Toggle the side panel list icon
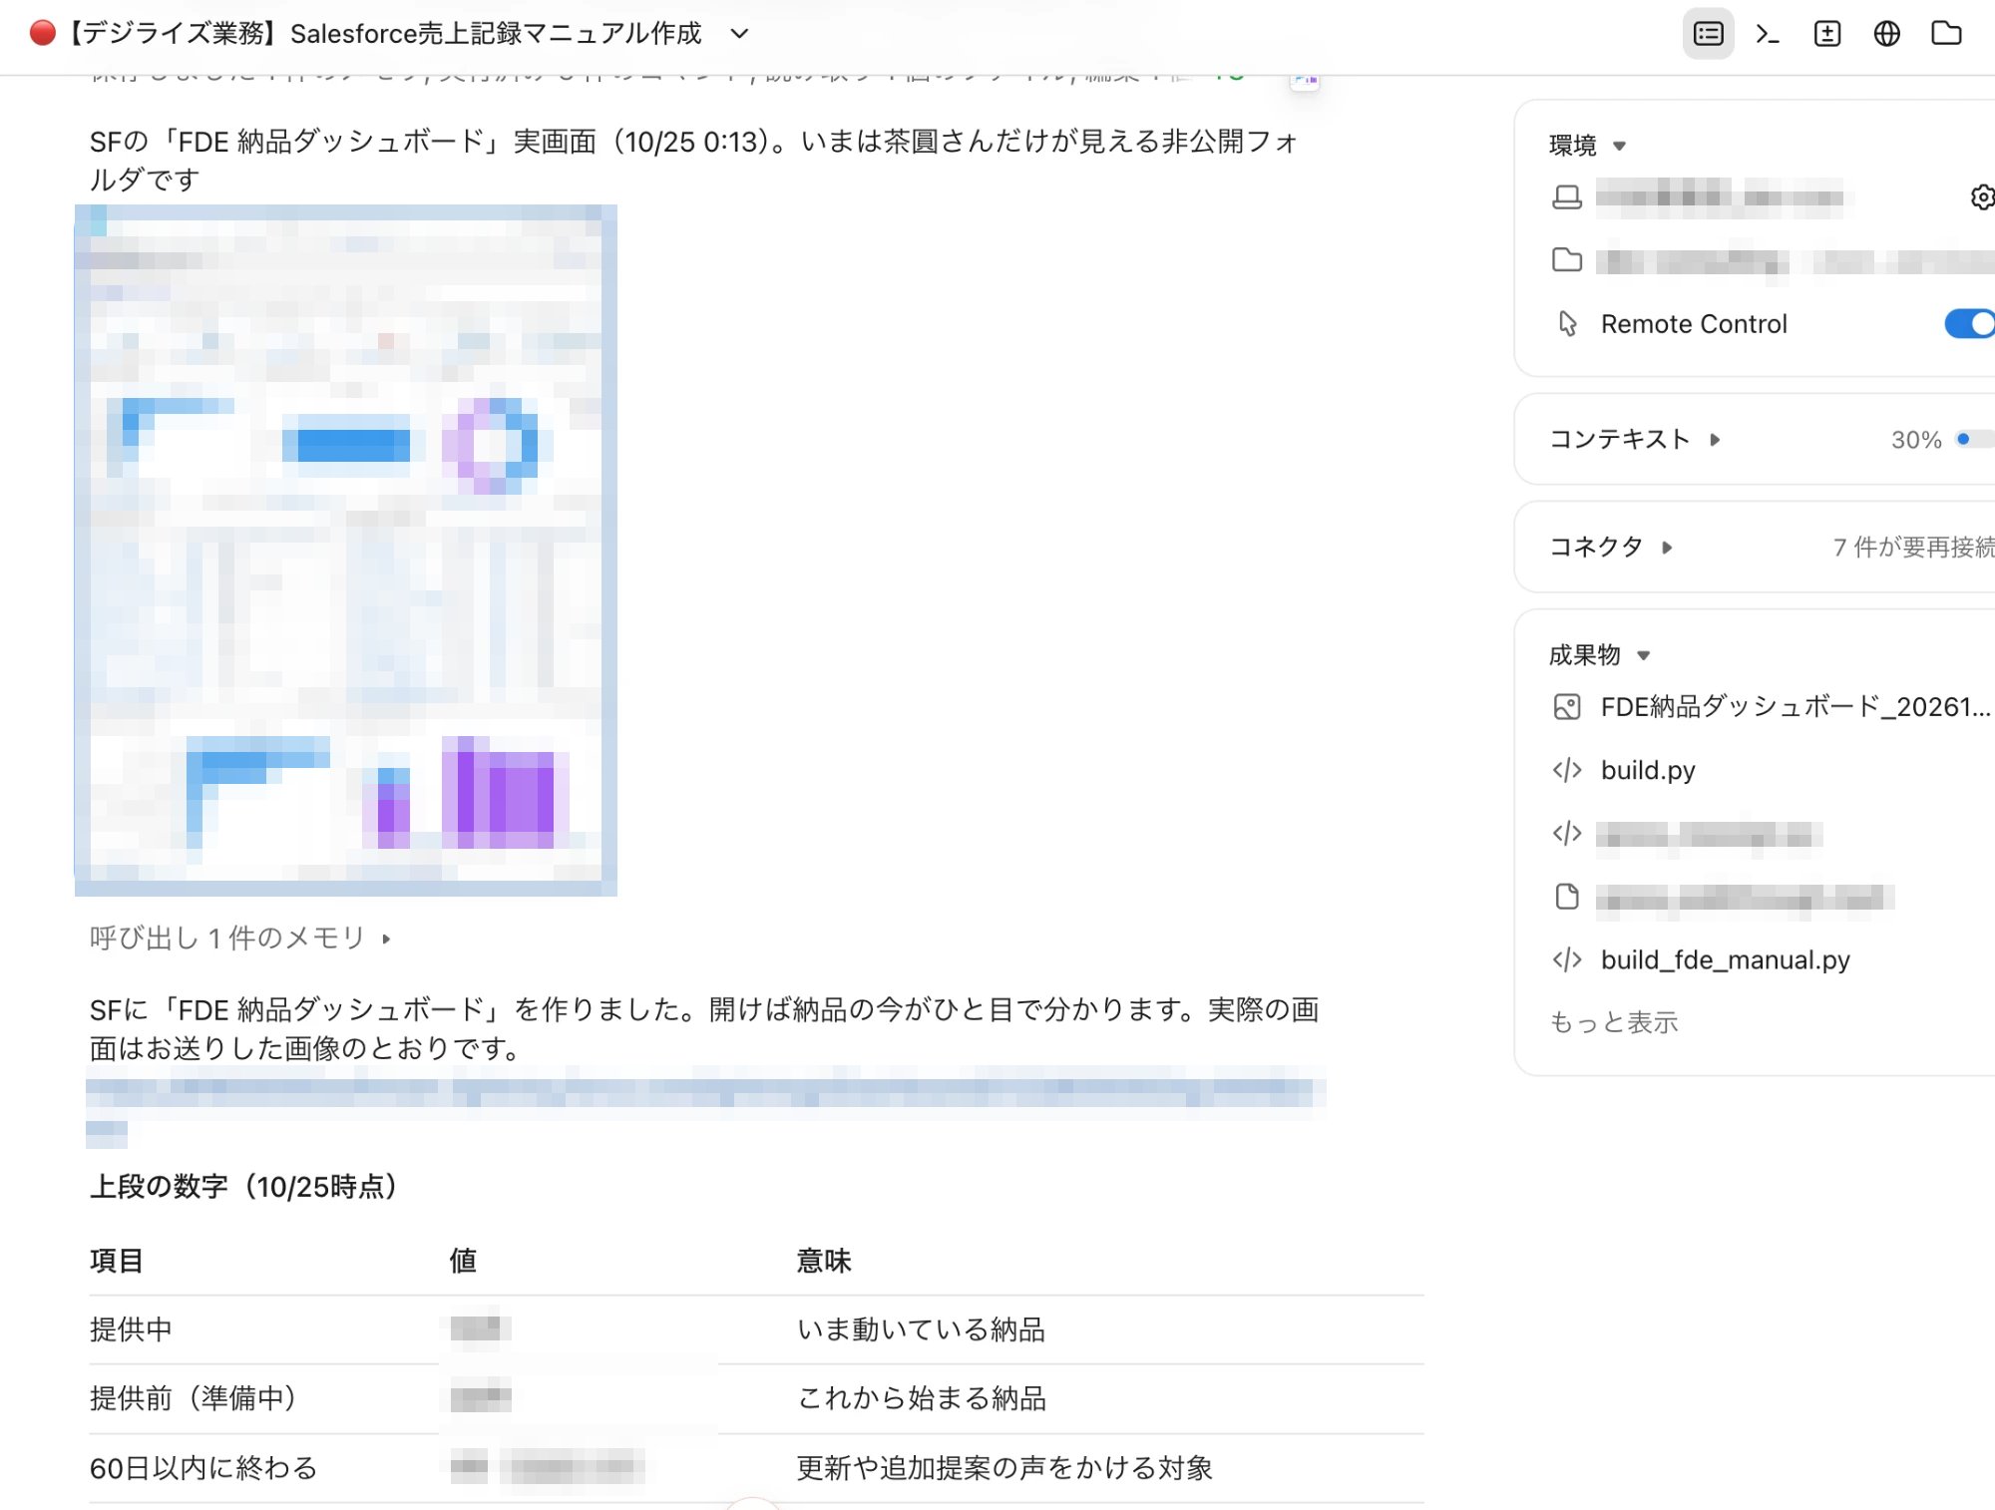 coord(1708,34)
